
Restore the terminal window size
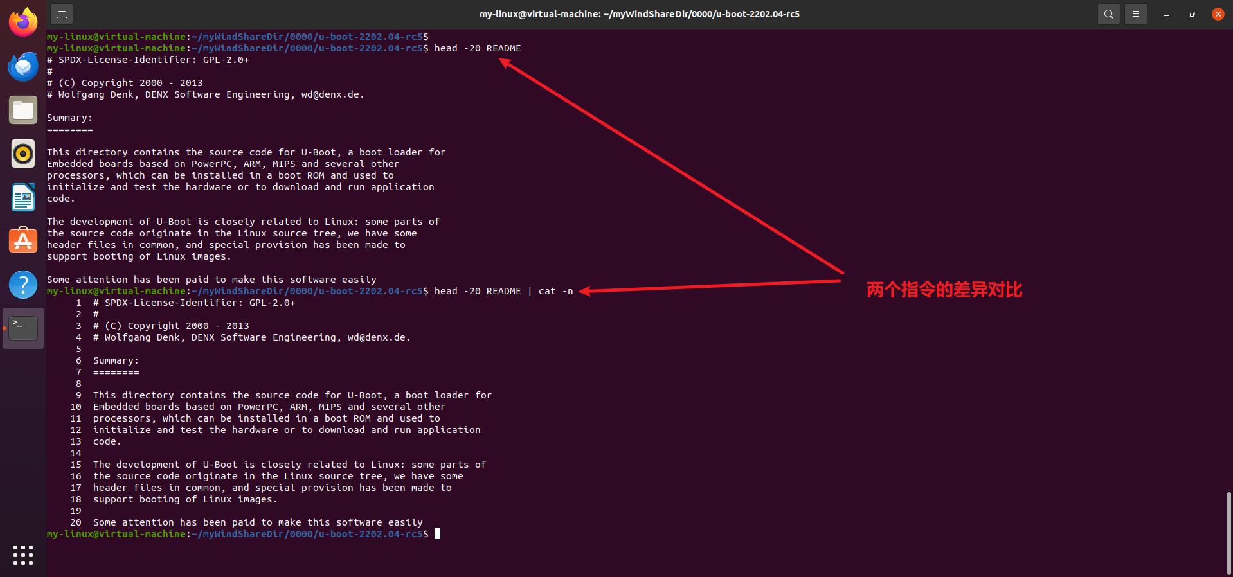click(x=1192, y=14)
